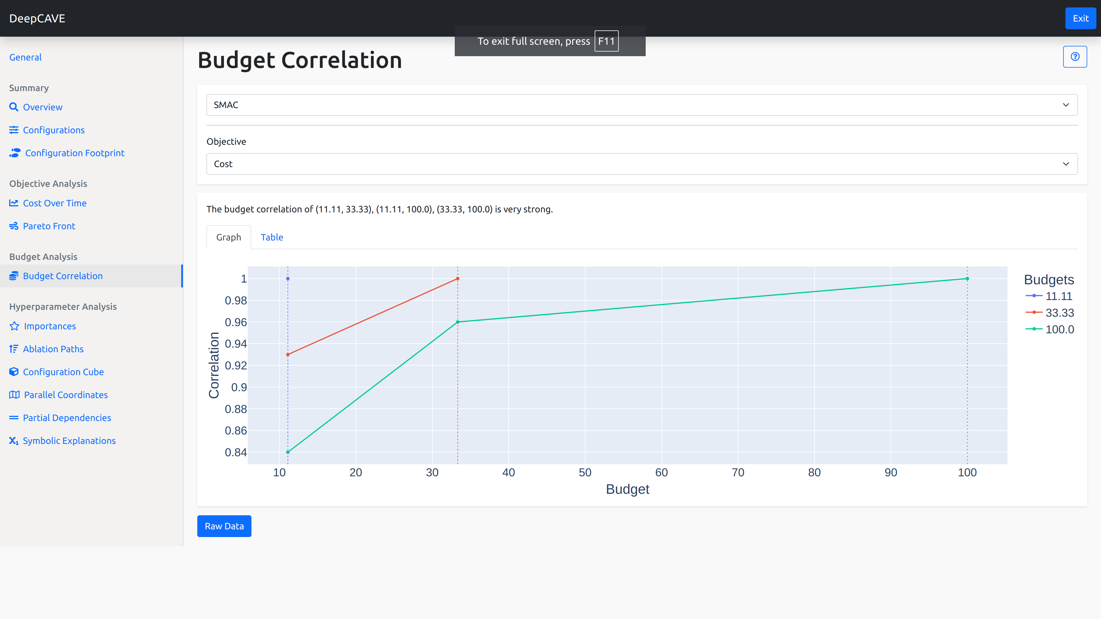Click the Cost Over Time chart icon

click(x=14, y=203)
